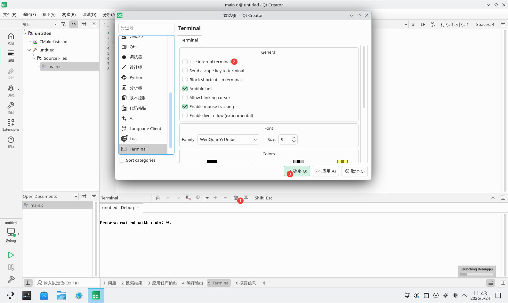Viewport: 508px width, 303px height.
Task: Open the 视图(V) menu
Action: (x=49, y=14)
